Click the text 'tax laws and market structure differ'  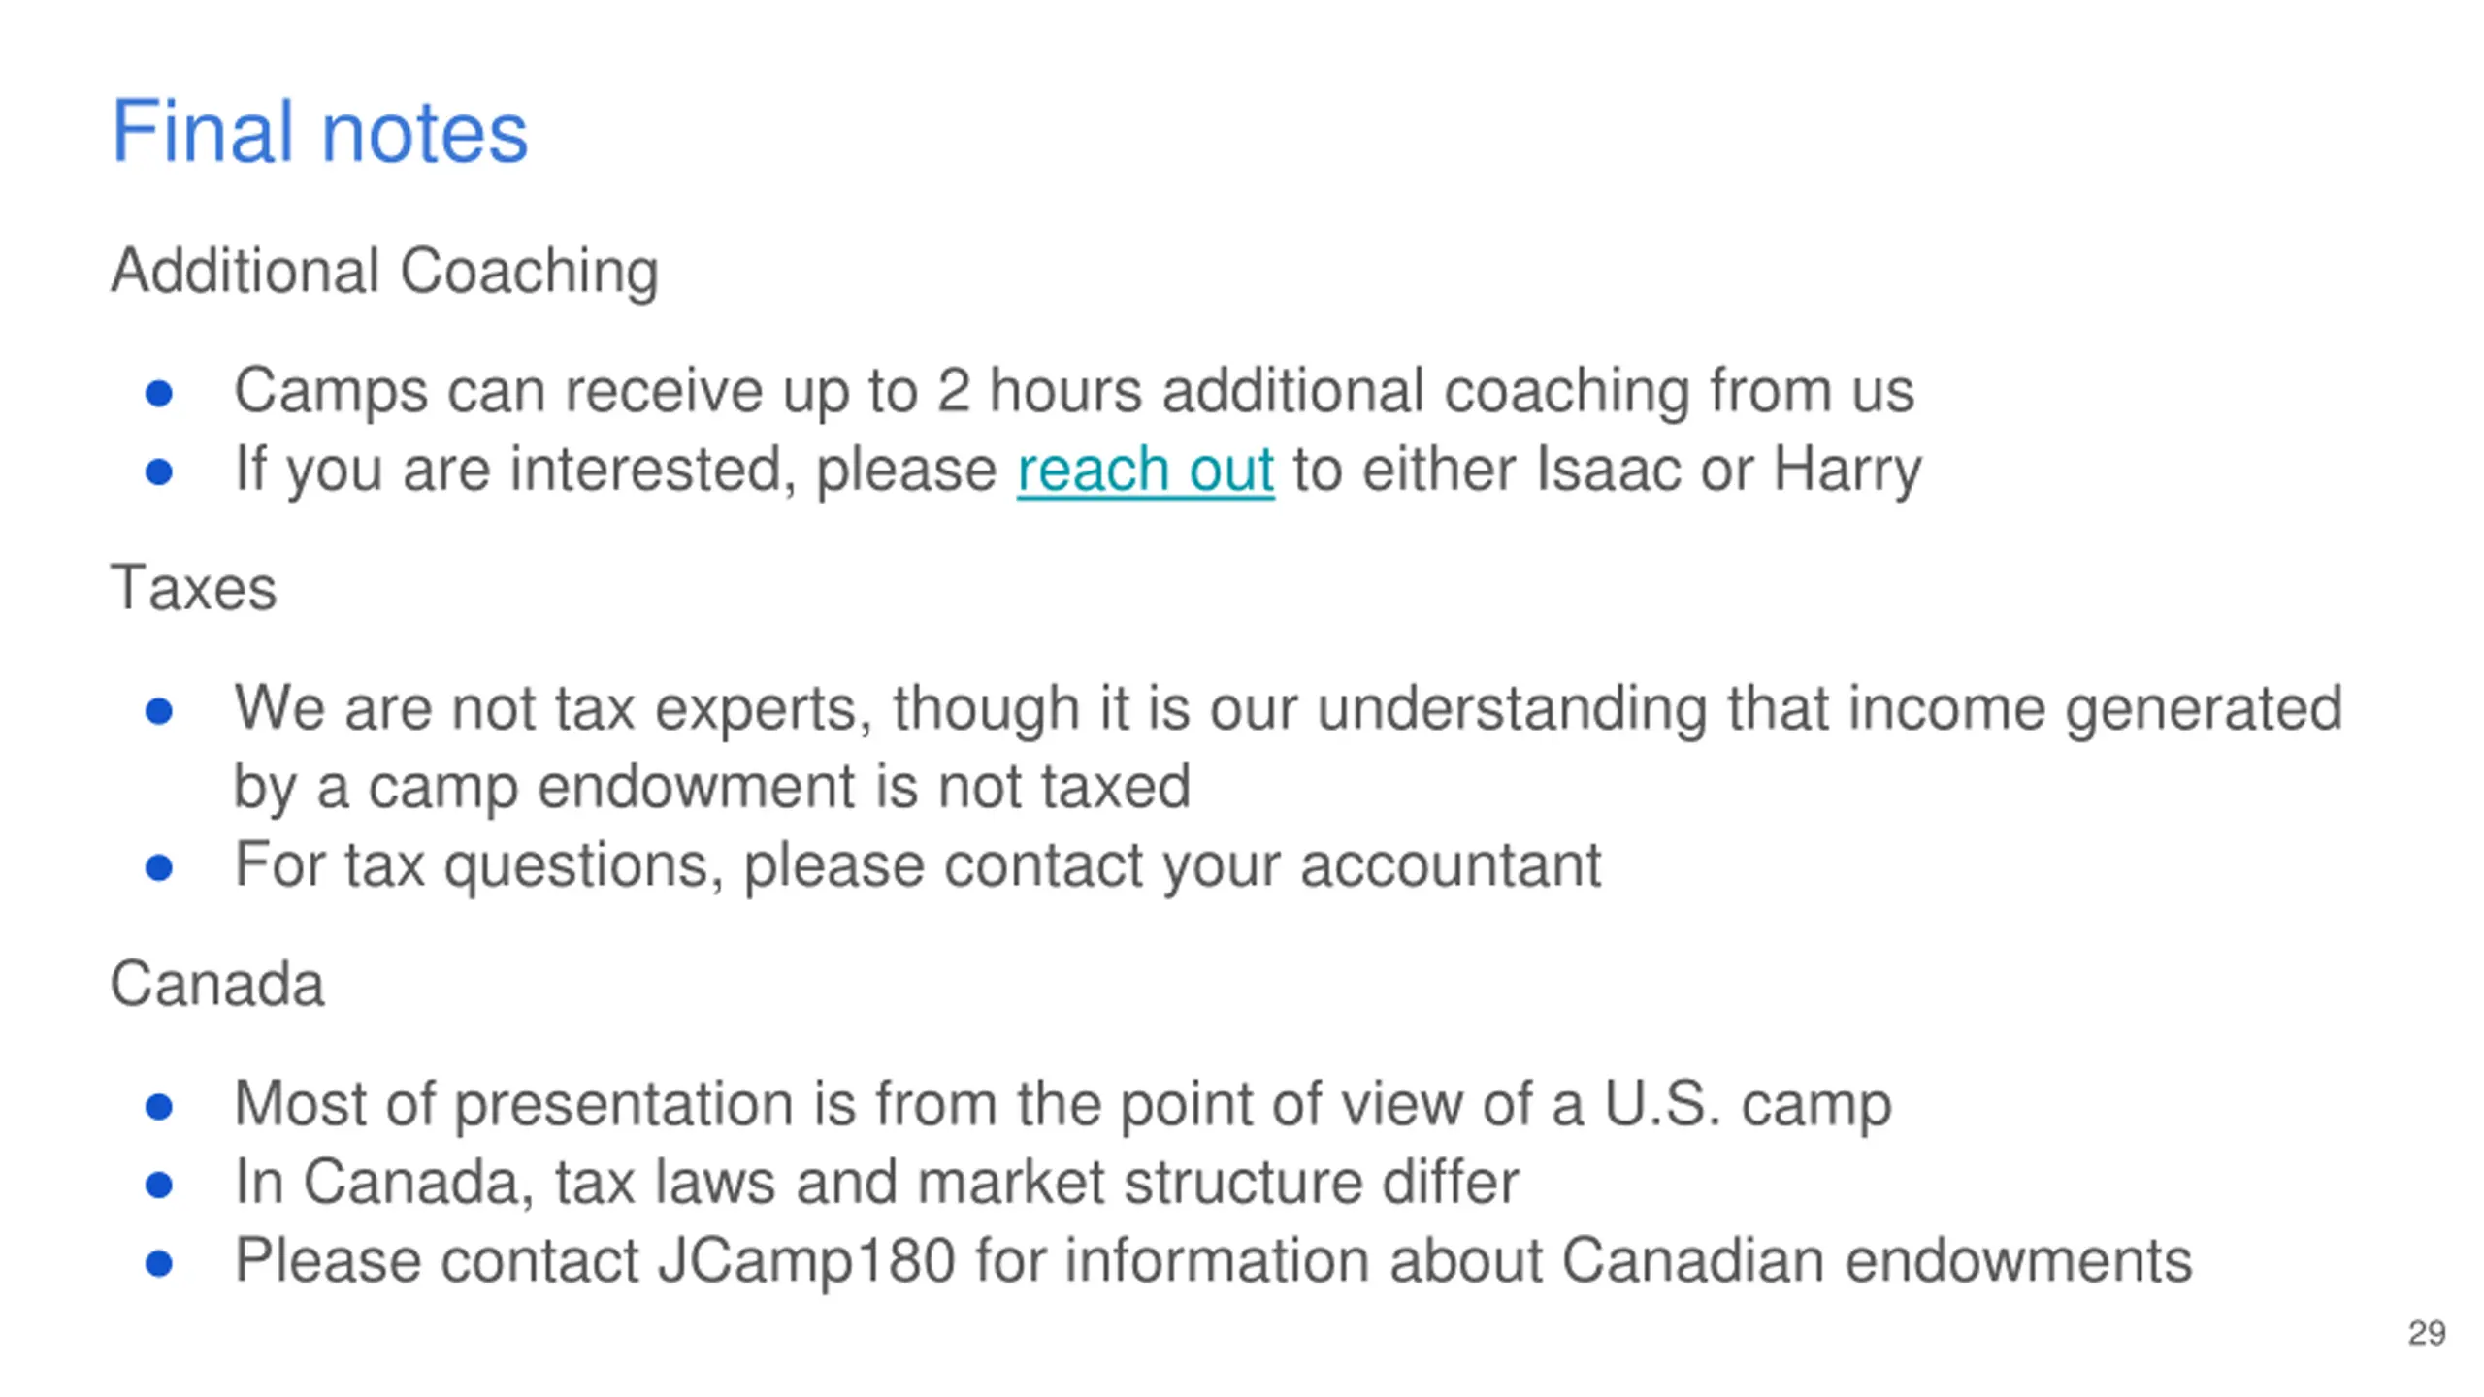[x=1036, y=1182]
